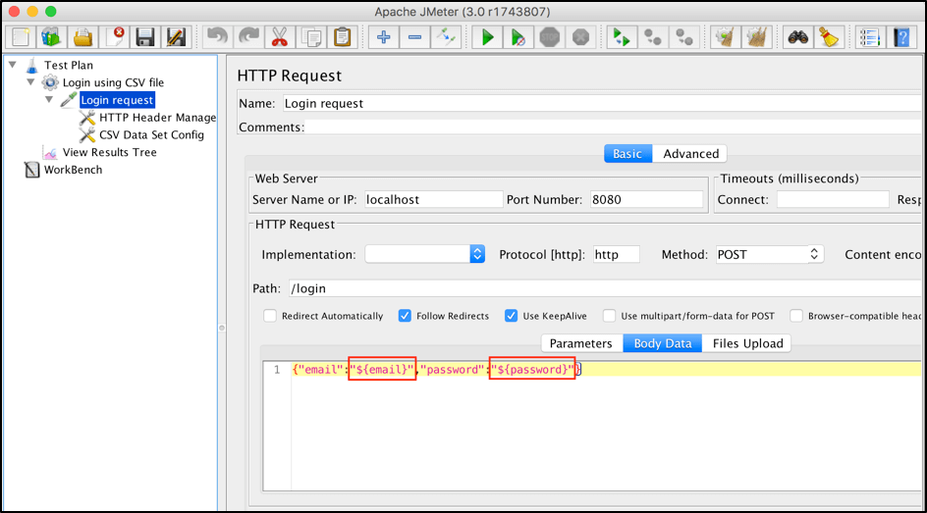Image resolution: width=927 pixels, height=513 pixels.
Task: Collapse the Test Plan tree node
Action: click(x=13, y=65)
